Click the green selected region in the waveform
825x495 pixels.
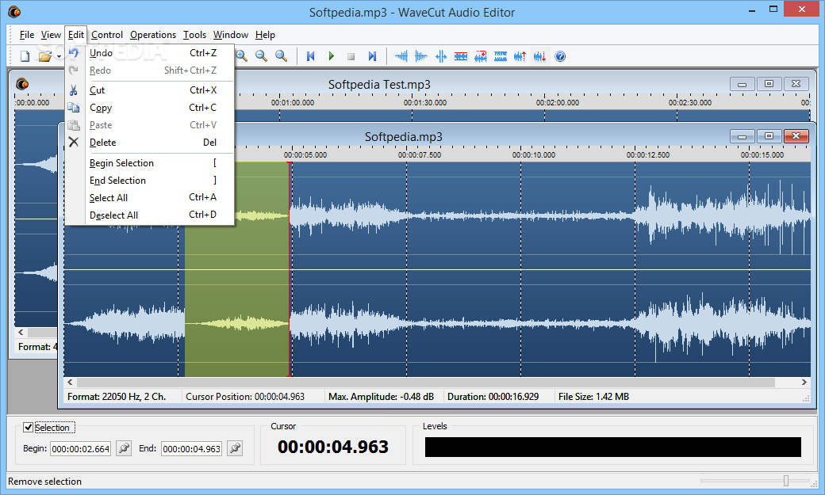tap(236, 269)
